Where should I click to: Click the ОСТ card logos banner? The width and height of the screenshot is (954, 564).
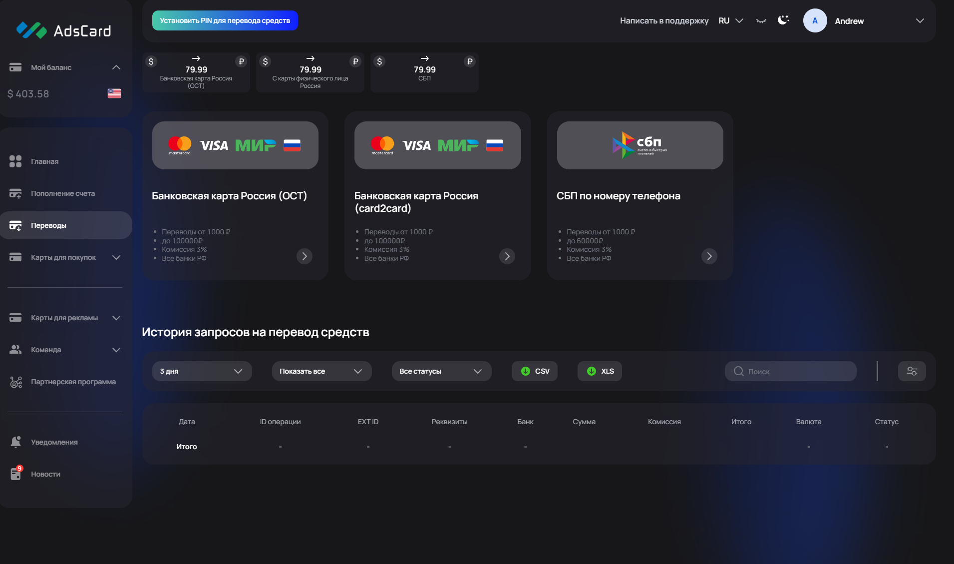(235, 145)
